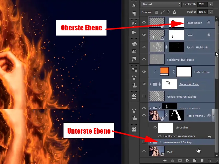Open the Styles fx panel icon
219x164 pixels.
(134, 59)
